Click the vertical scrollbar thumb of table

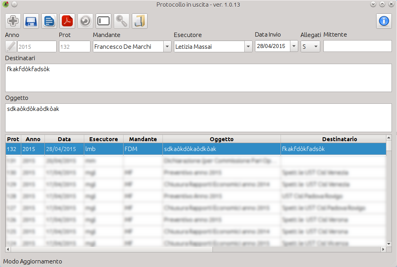tap(389, 145)
